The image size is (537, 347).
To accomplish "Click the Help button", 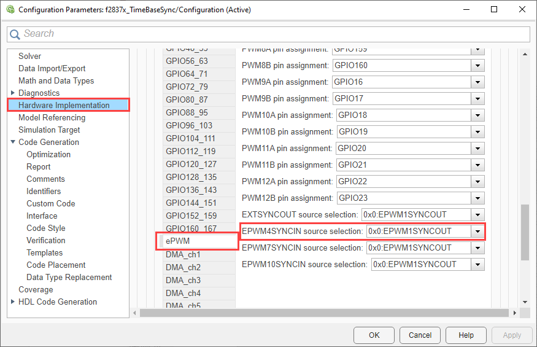I will [x=466, y=335].
